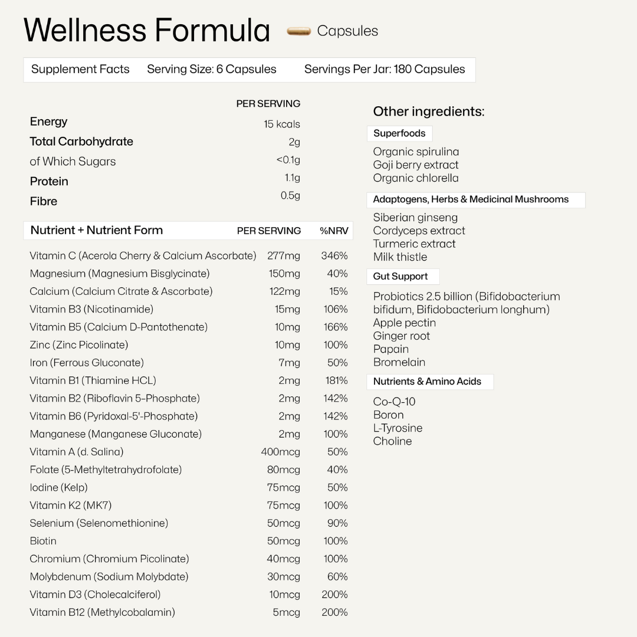Select the Zinc Picolinate entry
637x637 pixels.
click(x=79, y=344)
